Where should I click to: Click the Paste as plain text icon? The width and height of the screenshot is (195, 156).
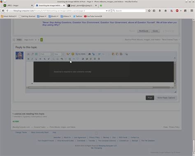pos(117,54)
